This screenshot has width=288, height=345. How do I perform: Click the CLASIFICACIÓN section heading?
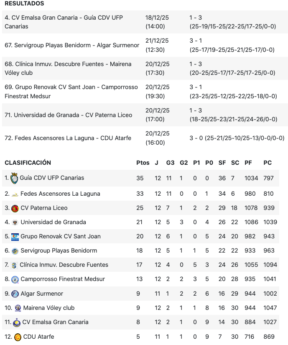(28, 163)
